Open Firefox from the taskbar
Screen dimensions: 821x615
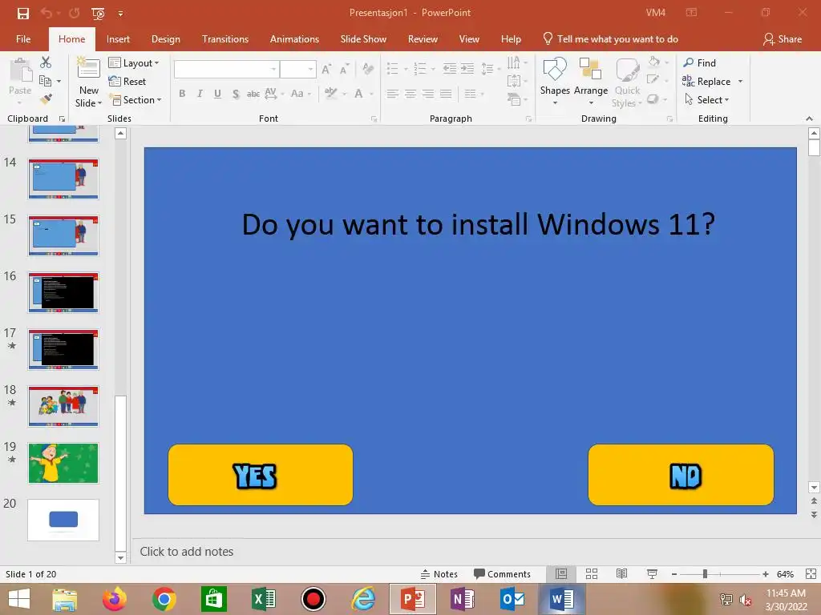(114, 599)
